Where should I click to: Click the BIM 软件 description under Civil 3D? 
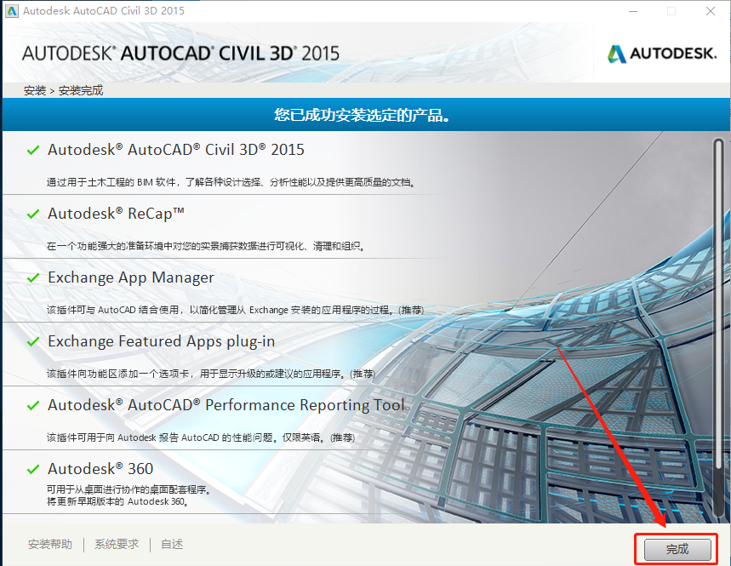coord(231,182)
